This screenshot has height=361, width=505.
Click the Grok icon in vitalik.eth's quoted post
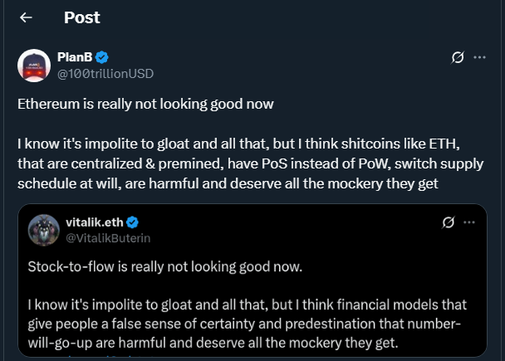[448, 222]
